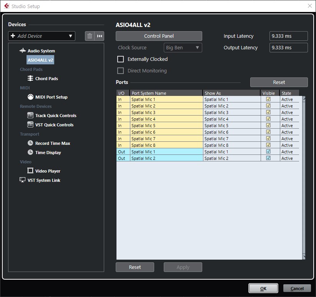Open the ASIO Control Panel
Image resolution: width=316 pixels, height=297 pixels.
click(158, 36)
